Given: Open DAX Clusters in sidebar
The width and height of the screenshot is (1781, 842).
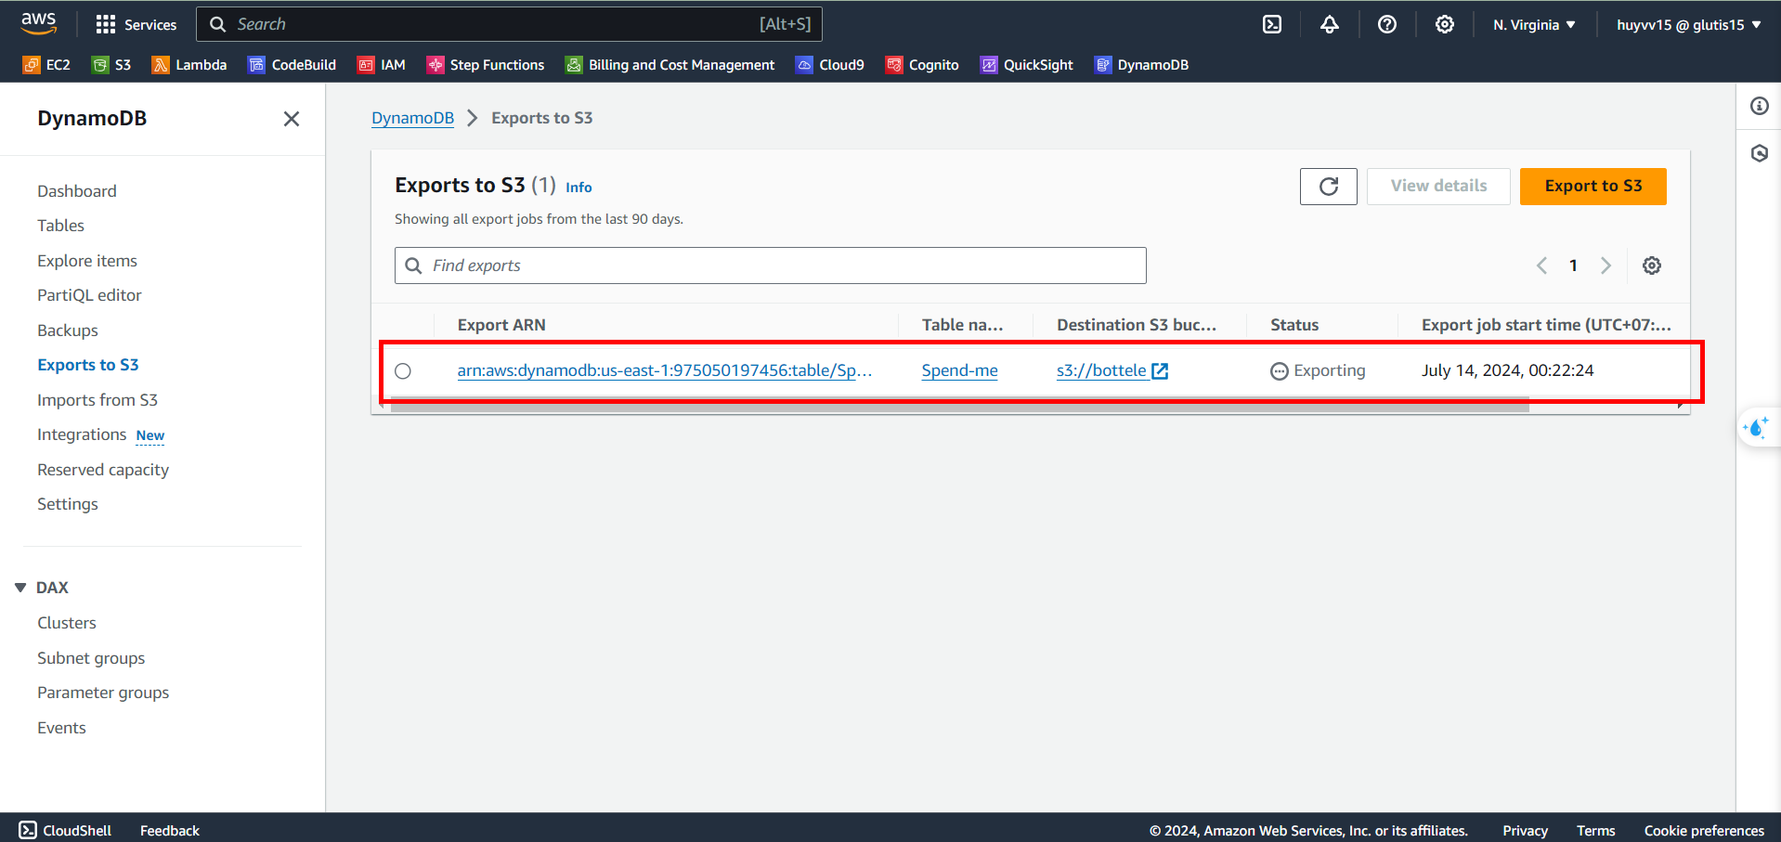Looking at the screenshot, I should pos(67,623).
